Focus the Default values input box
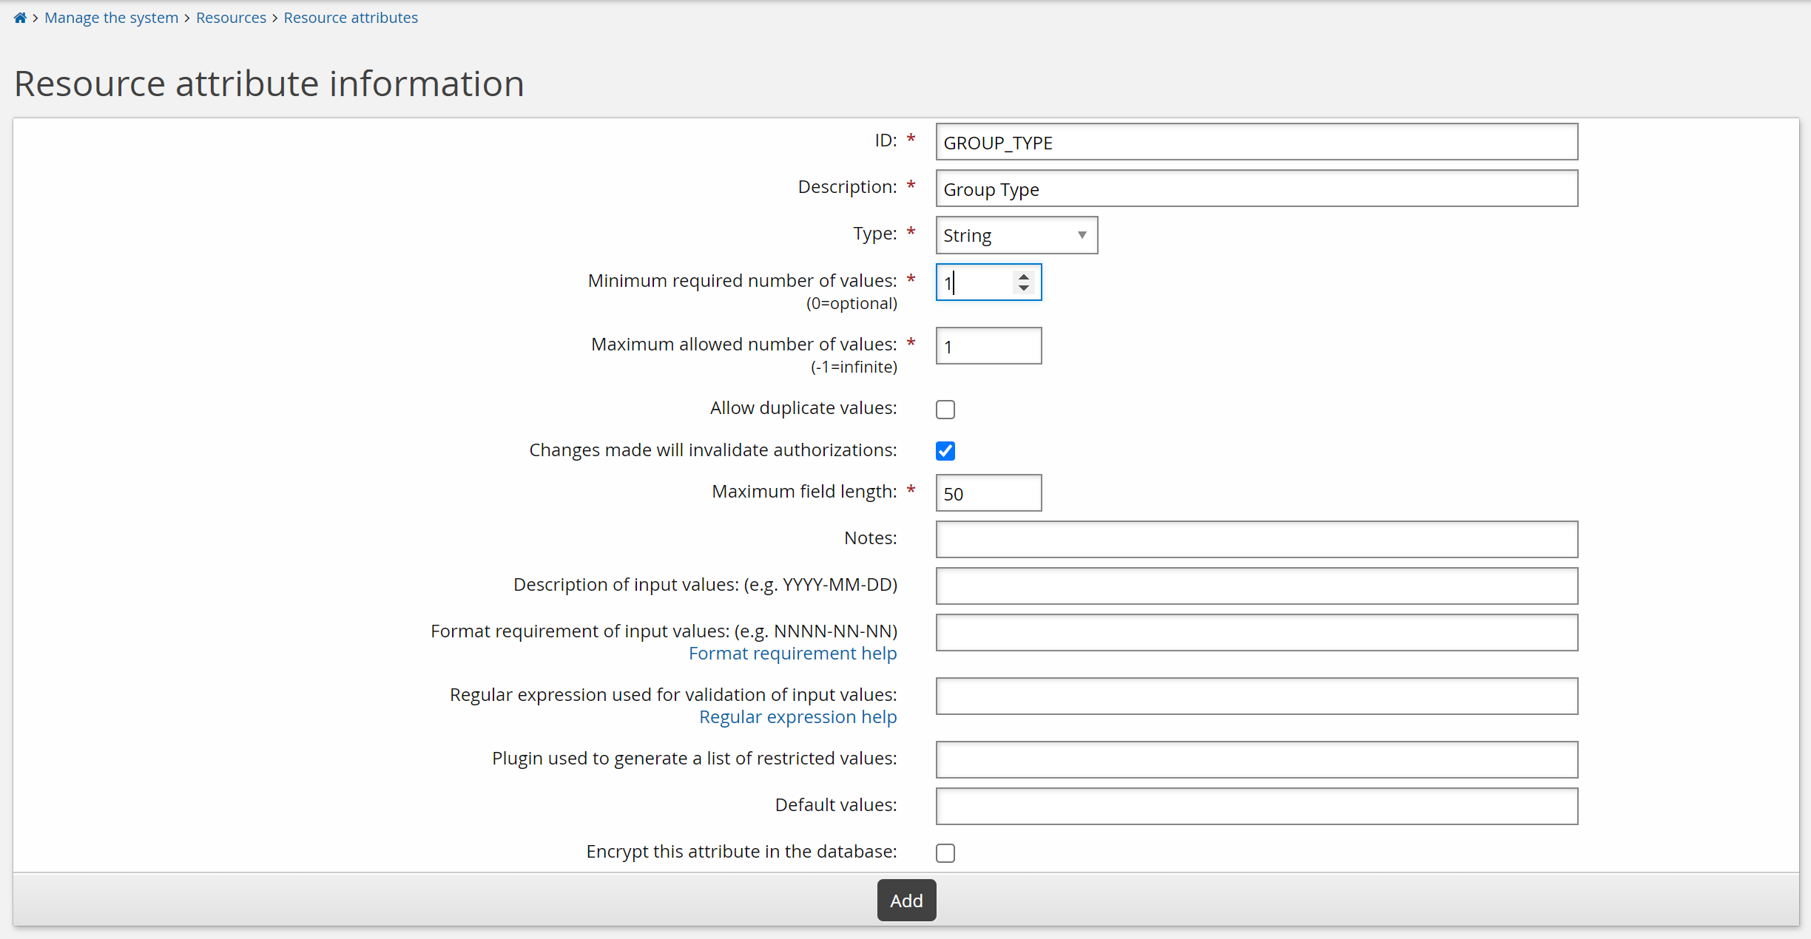The image size is (1811, 939). [x=1256, y=806]
